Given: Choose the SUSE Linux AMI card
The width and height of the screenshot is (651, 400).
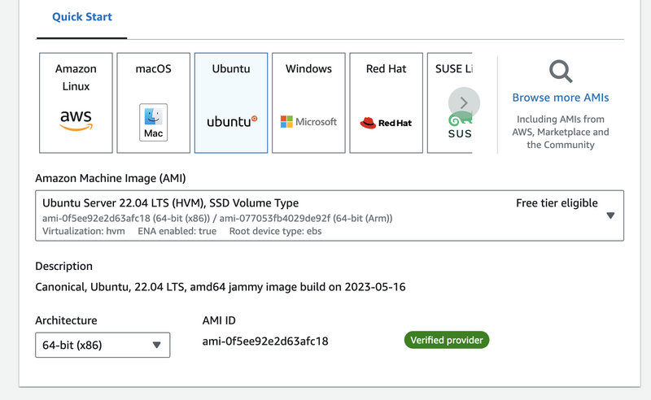Looking at the screenshot, I should point(450,103).
